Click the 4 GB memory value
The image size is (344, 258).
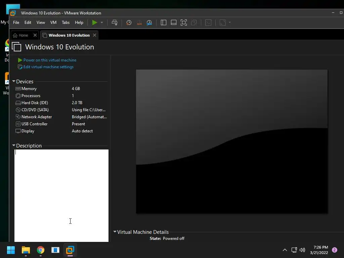coord(76,89)
